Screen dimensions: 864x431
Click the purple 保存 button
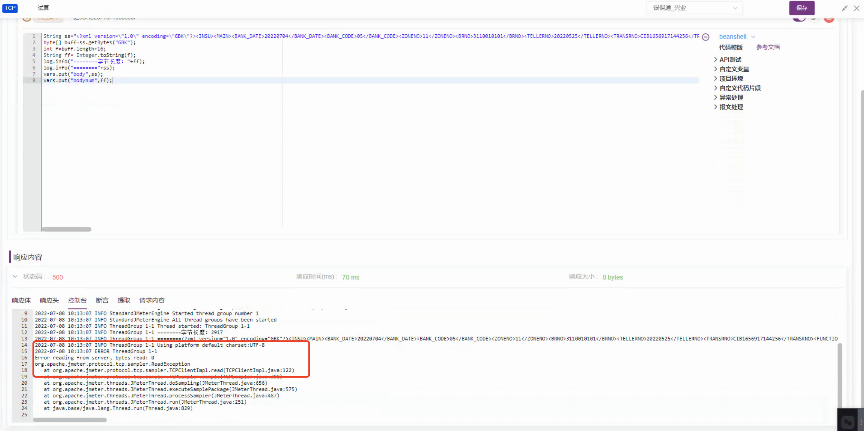click(802, 8)
